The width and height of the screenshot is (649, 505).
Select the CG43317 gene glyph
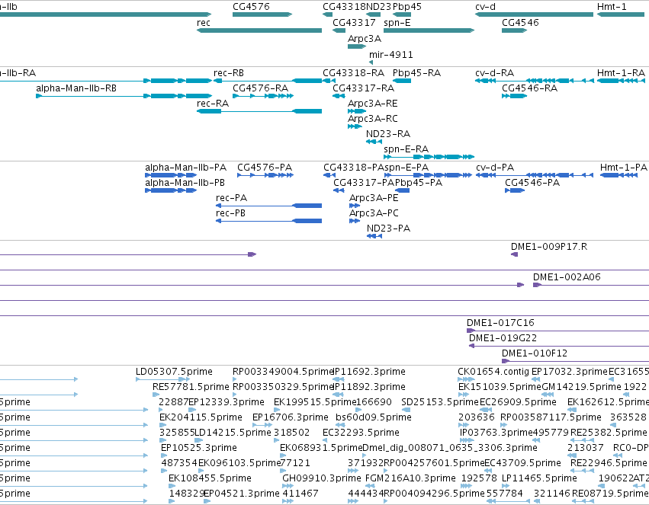click(x=339, y=30)
